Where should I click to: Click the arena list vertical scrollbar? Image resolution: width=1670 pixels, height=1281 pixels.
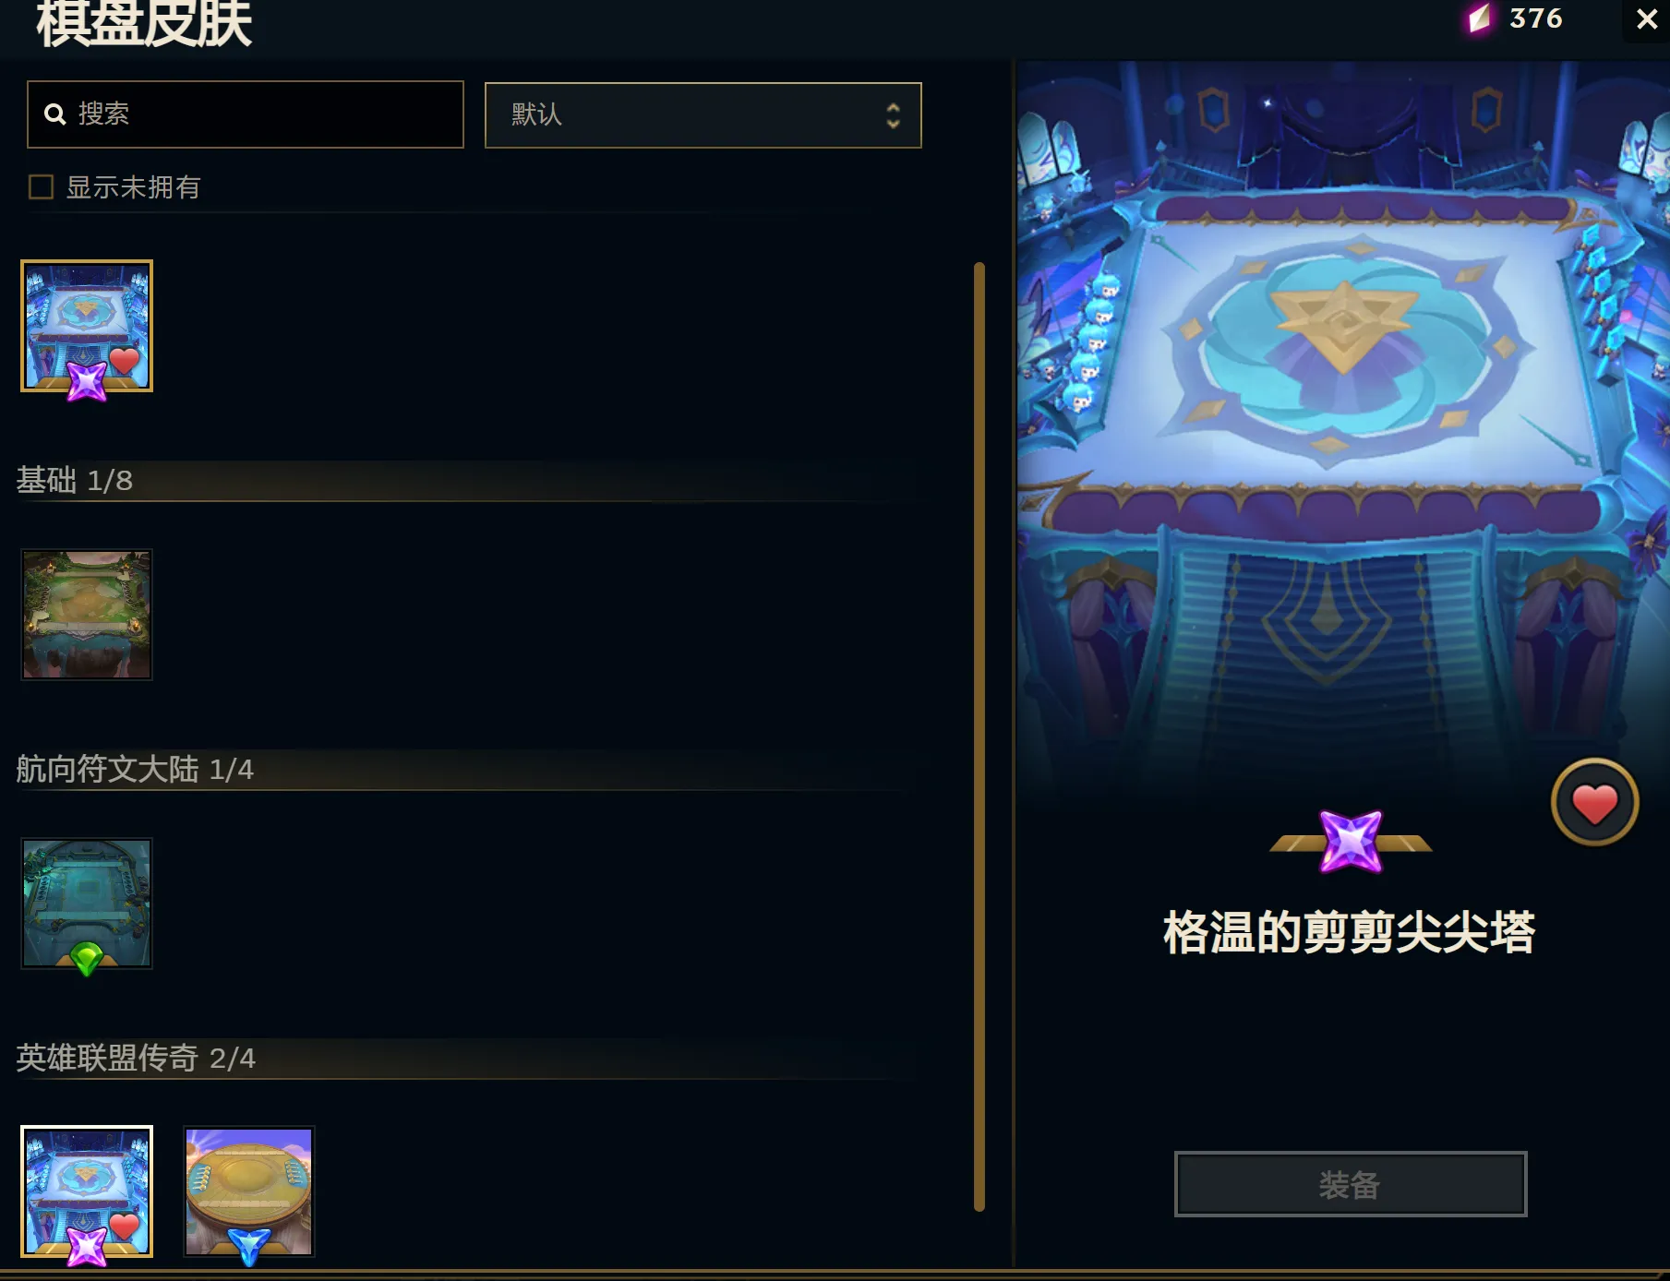pyautogui.click(x=979, y=736)
